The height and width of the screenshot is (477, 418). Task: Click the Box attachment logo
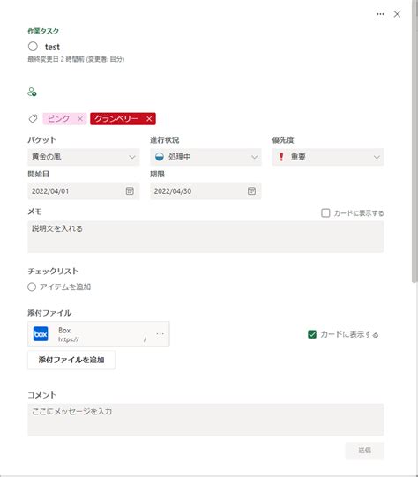pos(41,334)
